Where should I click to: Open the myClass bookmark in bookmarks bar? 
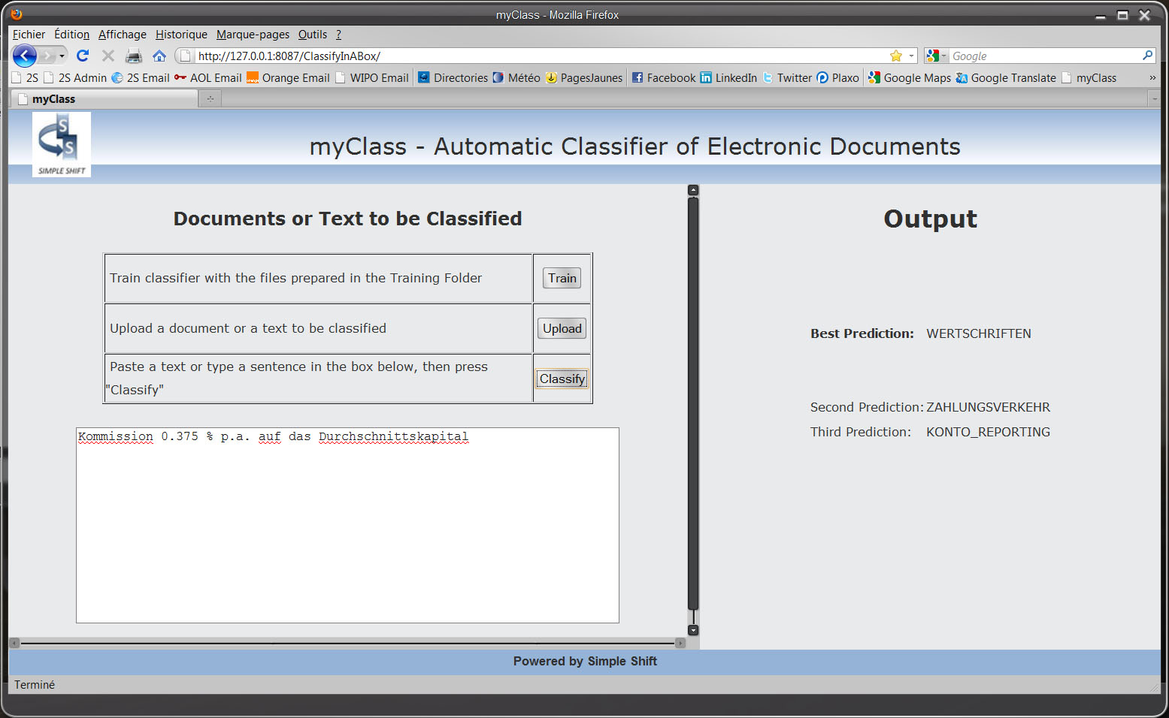1089,78
